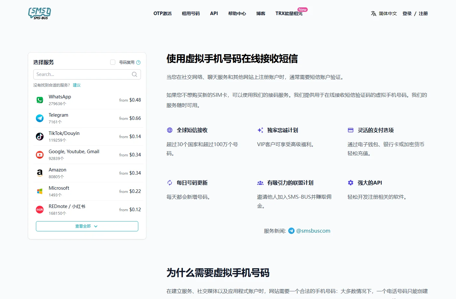Select the REDnote / 小红书 service name
The image size is (456, 299).
(x=67, y=206)
